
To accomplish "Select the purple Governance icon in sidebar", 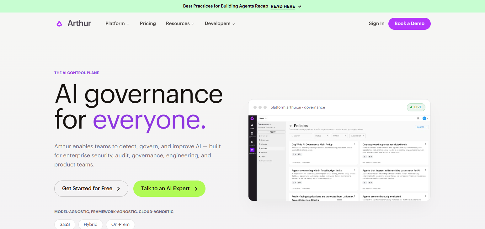I will pyautogui.click(x=252, y=150).
